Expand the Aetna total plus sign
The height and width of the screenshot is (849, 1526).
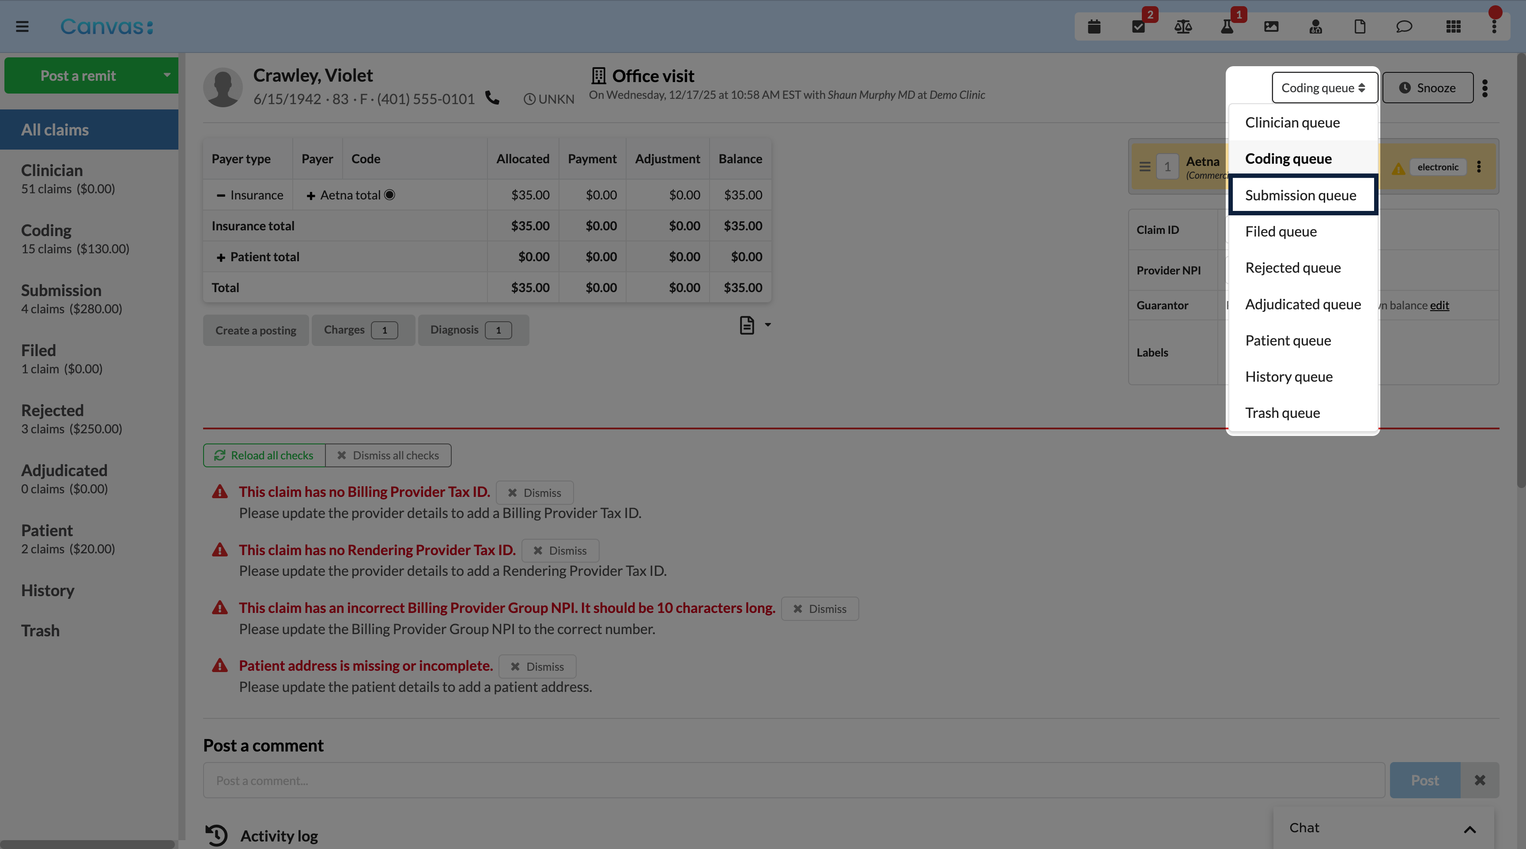click(x=310, y=195)
